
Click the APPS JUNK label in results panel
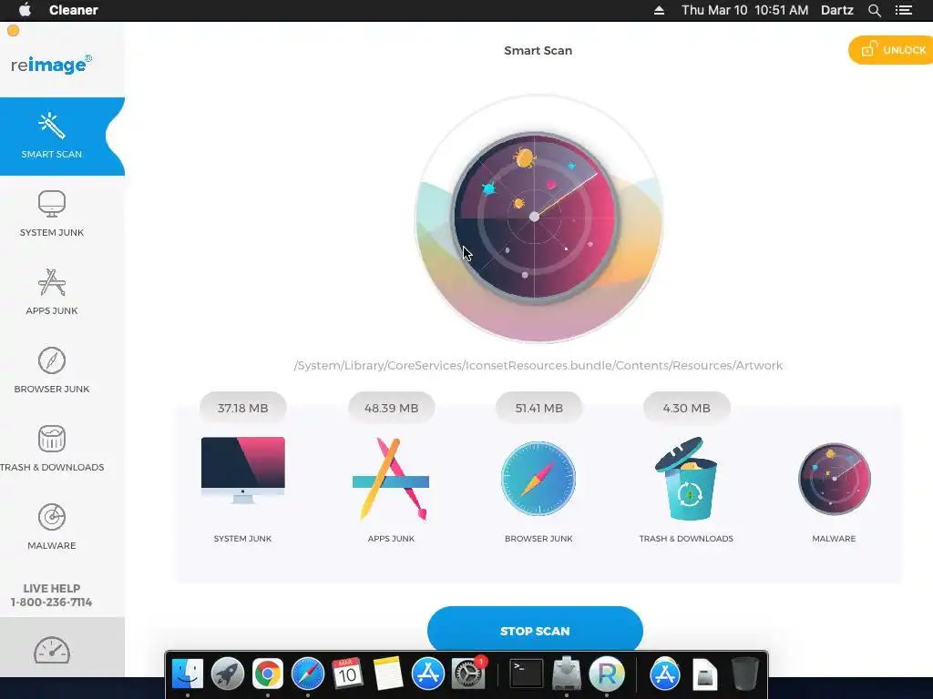pos(391,539)
